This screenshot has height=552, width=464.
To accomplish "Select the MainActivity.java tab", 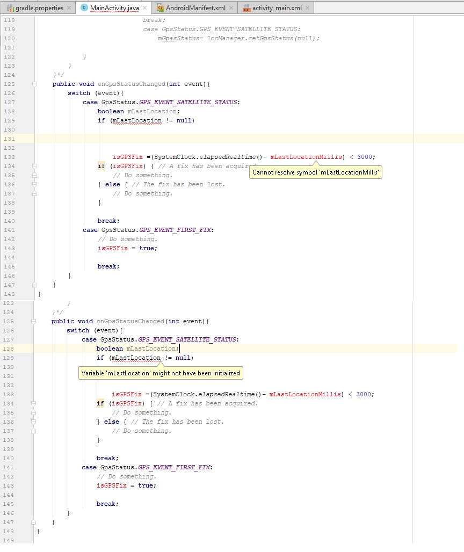I will coord(113,8).
